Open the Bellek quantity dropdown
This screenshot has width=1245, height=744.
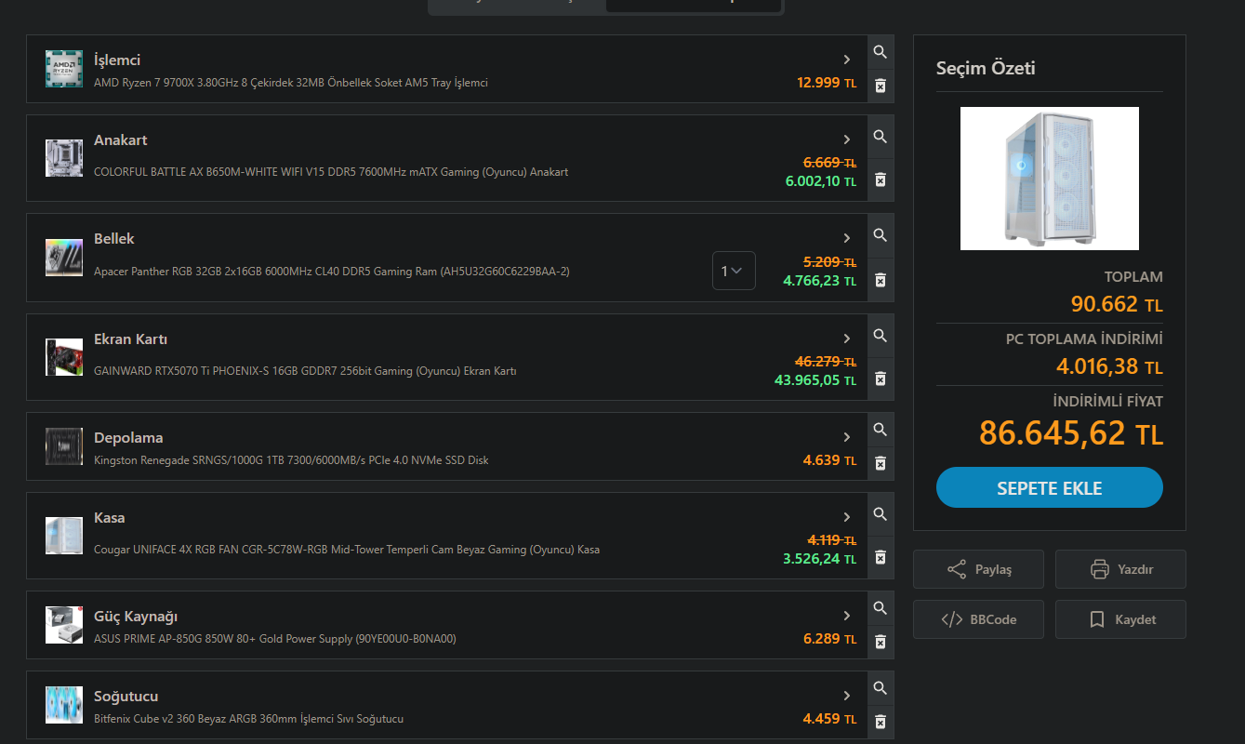click(x=734, y=271)
